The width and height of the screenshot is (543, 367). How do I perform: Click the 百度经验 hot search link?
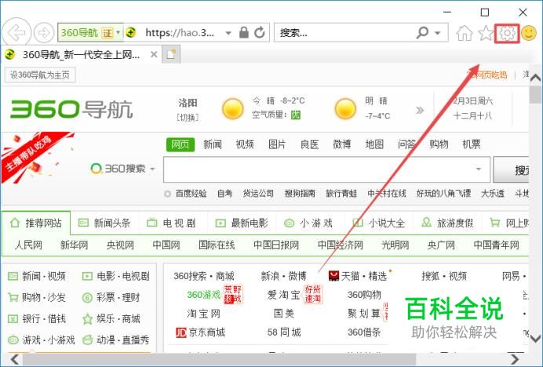[191, 194]
